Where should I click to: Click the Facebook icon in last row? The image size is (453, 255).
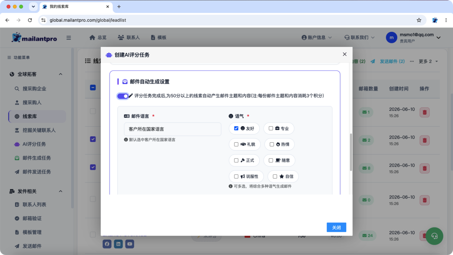click(107, 244)
